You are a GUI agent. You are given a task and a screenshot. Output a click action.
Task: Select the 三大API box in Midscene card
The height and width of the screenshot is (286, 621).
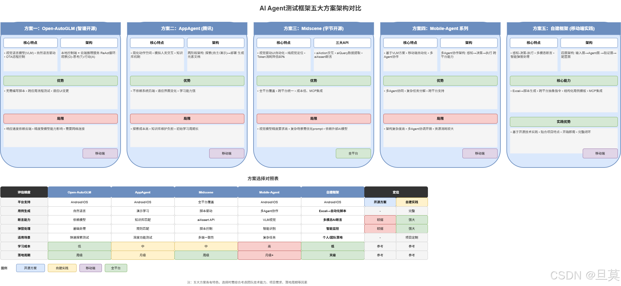click(342, 43)
